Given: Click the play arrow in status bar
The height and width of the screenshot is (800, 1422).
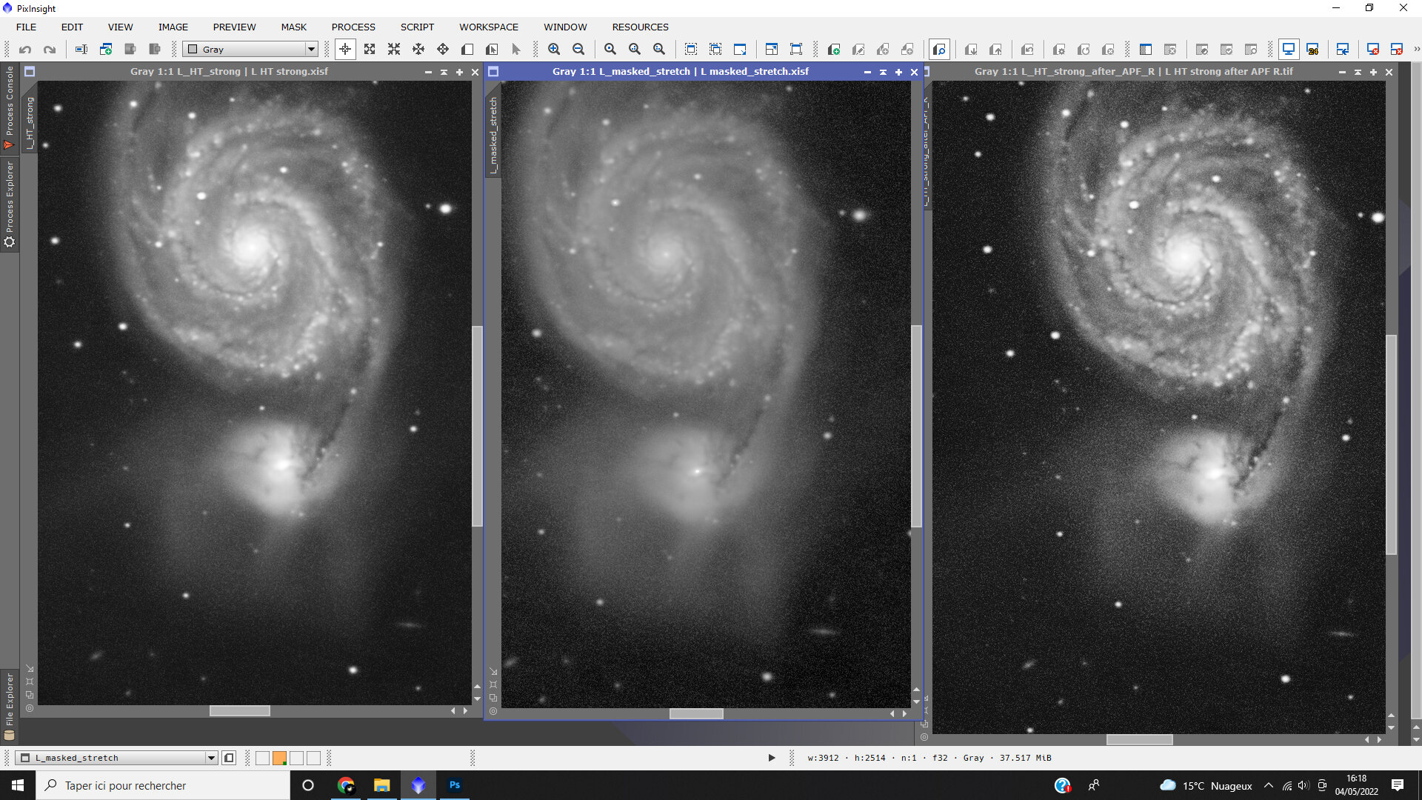Looking at the screenshot, I should [772, 758].
